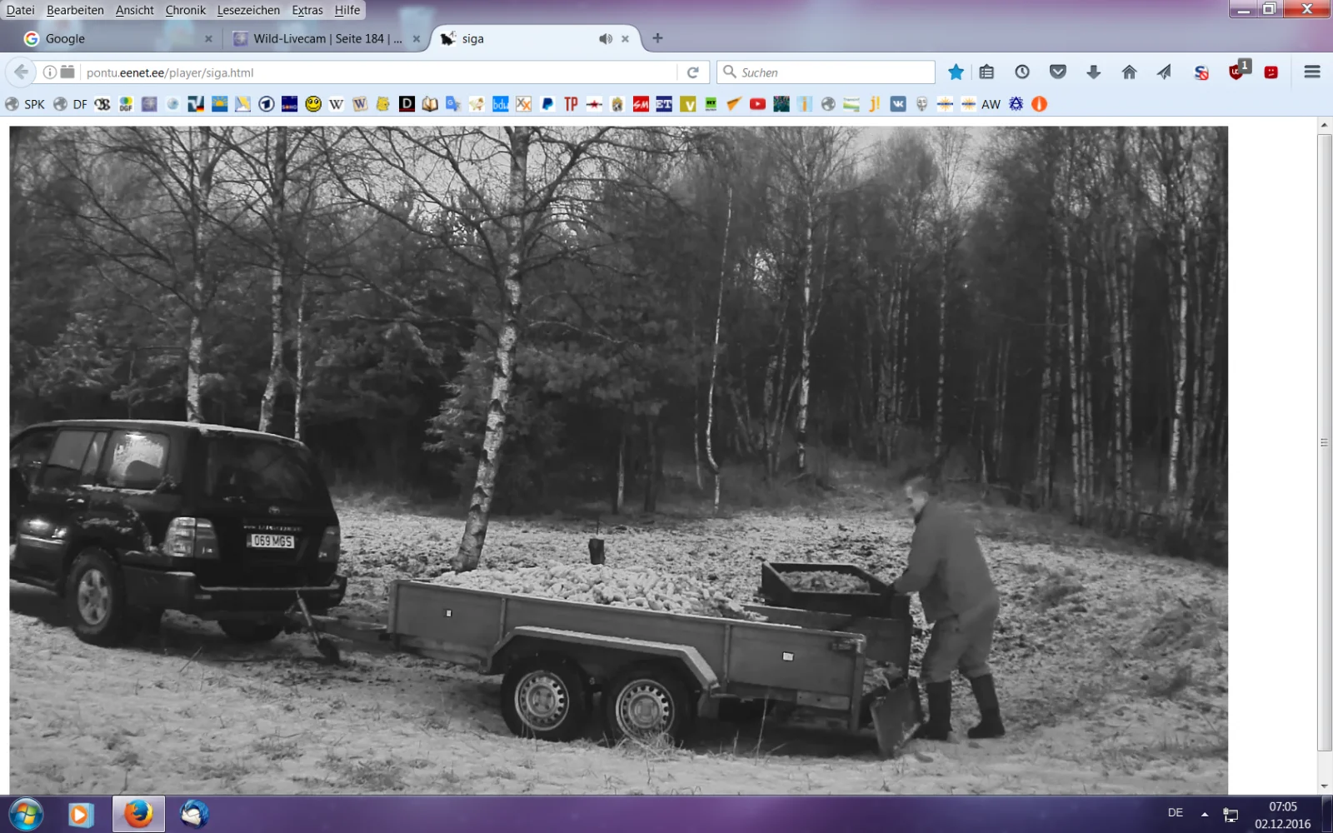The image size is (1333, 833).
Task: Open the YouTube bookmark icon
Action: point(757,104)
